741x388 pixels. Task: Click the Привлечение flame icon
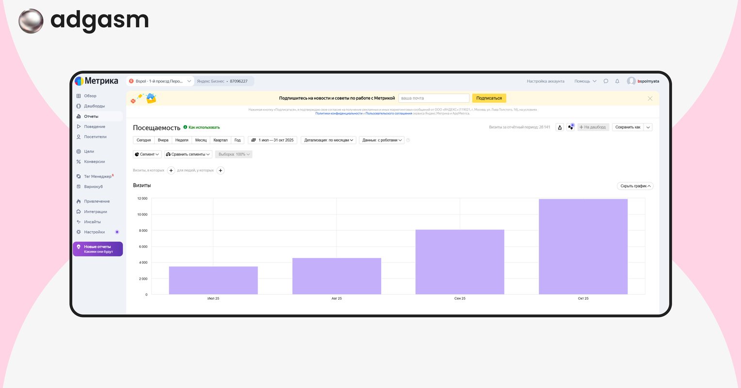[x=79, y=201]
